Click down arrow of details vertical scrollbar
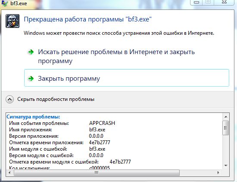This screenshot has width=237, height=182. coord(226,166)
